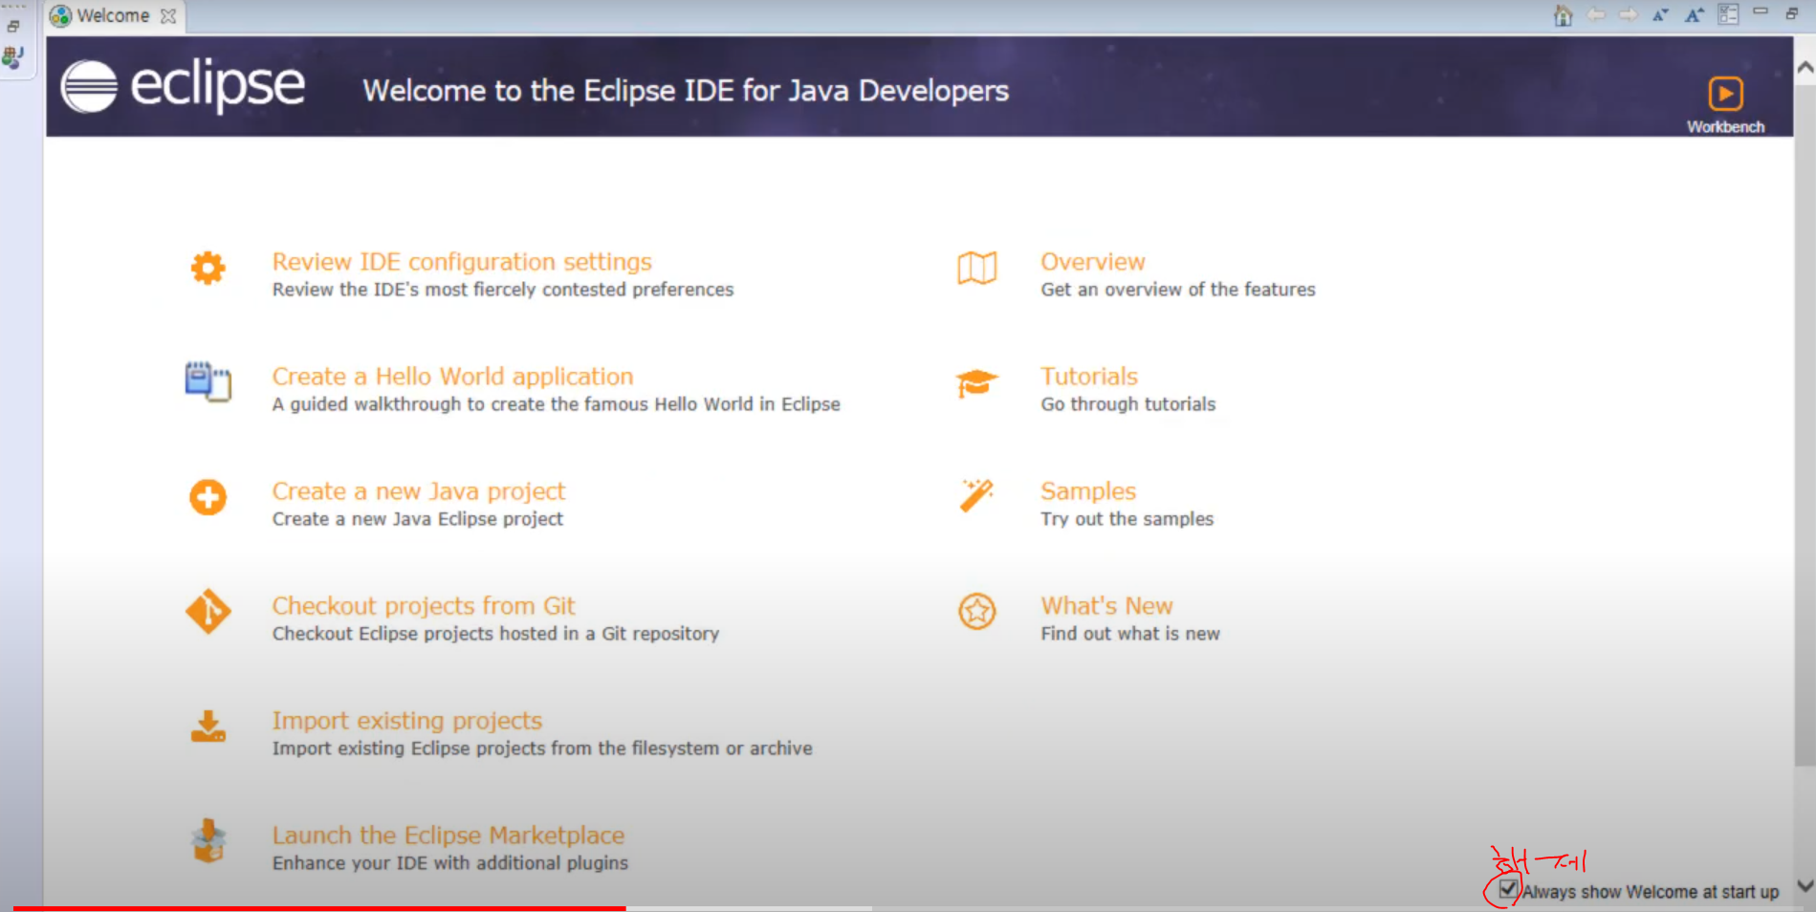Click the banner title 'Welcome to the Eclipse IDE'
Screen dimensions: 1816x912
[x=548, y=91]
